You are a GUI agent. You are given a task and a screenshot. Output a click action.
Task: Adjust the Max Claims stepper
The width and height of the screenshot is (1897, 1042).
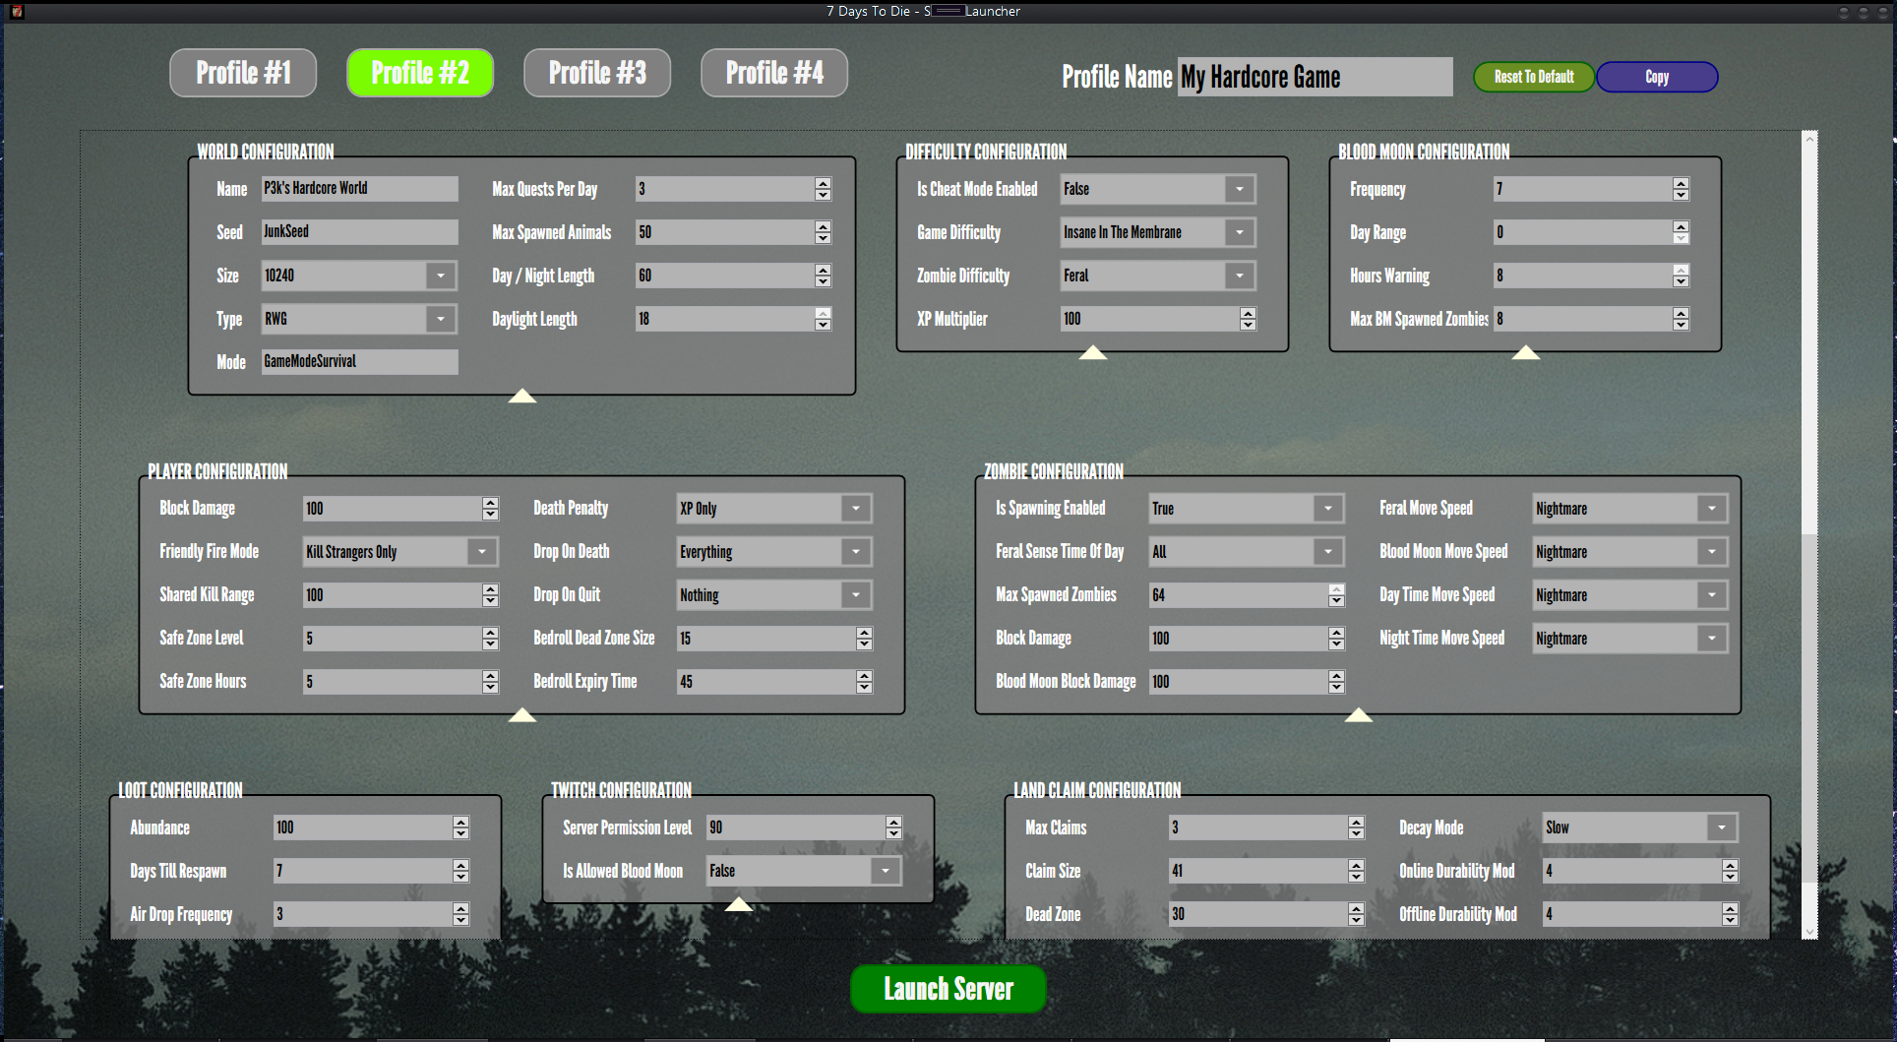click(1357, 827)
